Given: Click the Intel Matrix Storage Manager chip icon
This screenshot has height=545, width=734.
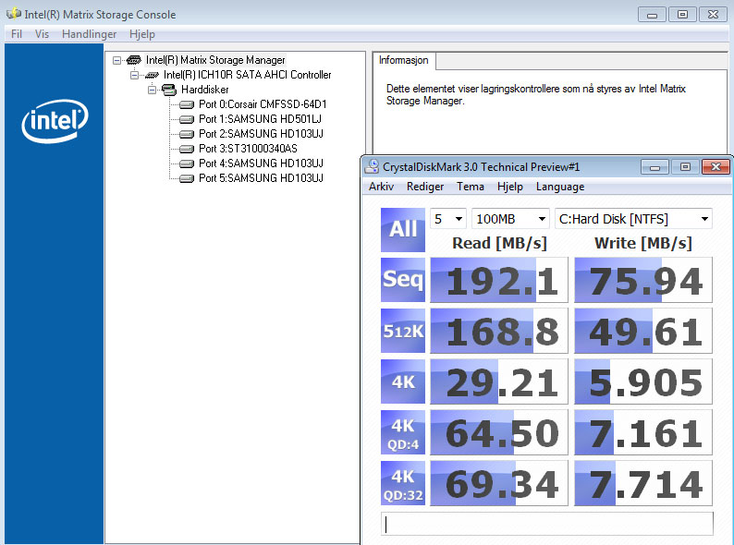Looking at the screenshot, I should coord(134,60).
